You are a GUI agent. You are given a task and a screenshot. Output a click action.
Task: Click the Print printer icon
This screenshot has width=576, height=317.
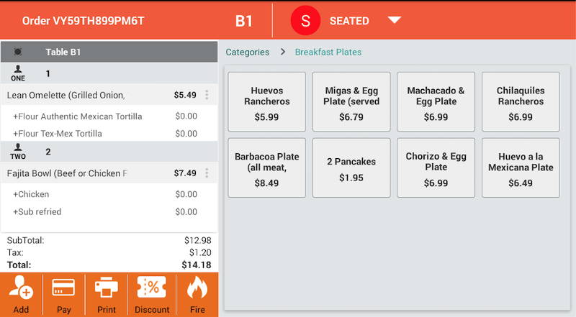click(107, 287)
